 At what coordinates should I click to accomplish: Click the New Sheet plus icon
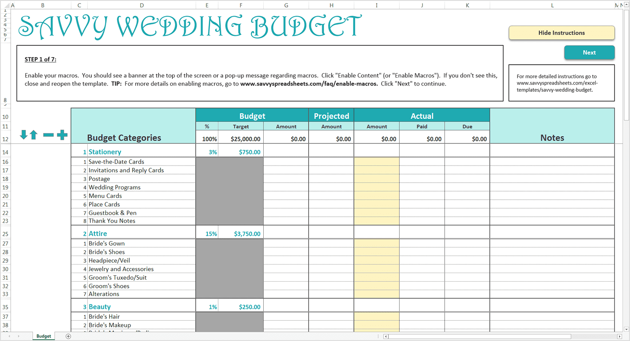click(67, 336)
